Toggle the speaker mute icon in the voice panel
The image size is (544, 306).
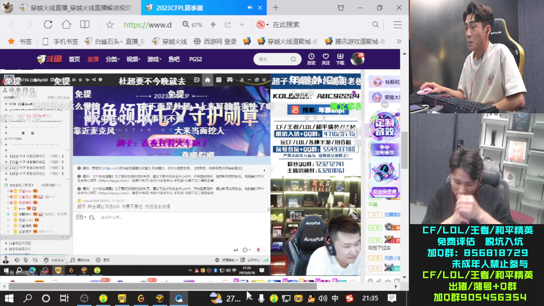point(17,259)
